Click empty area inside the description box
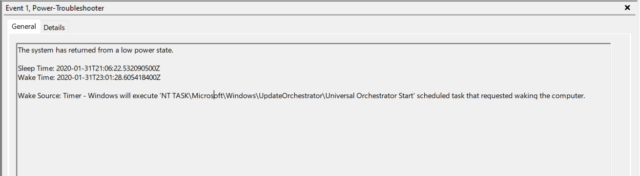The image size is (640, 176). [312, 141]
